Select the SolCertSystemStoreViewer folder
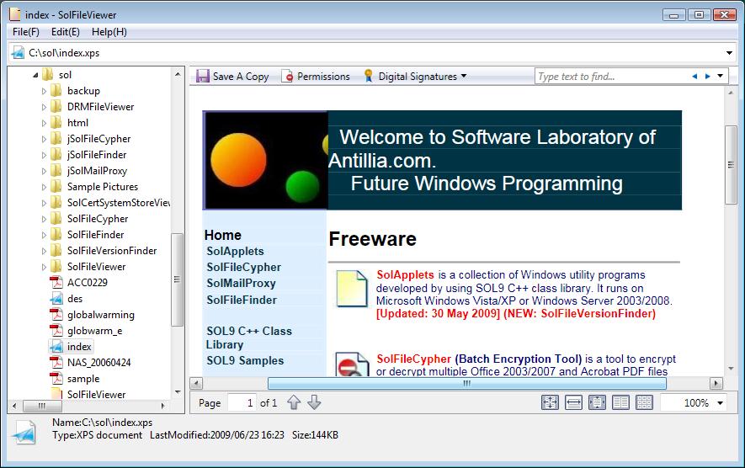The height and width of the screenshot is (468, 745). click(x=119, y=202)
